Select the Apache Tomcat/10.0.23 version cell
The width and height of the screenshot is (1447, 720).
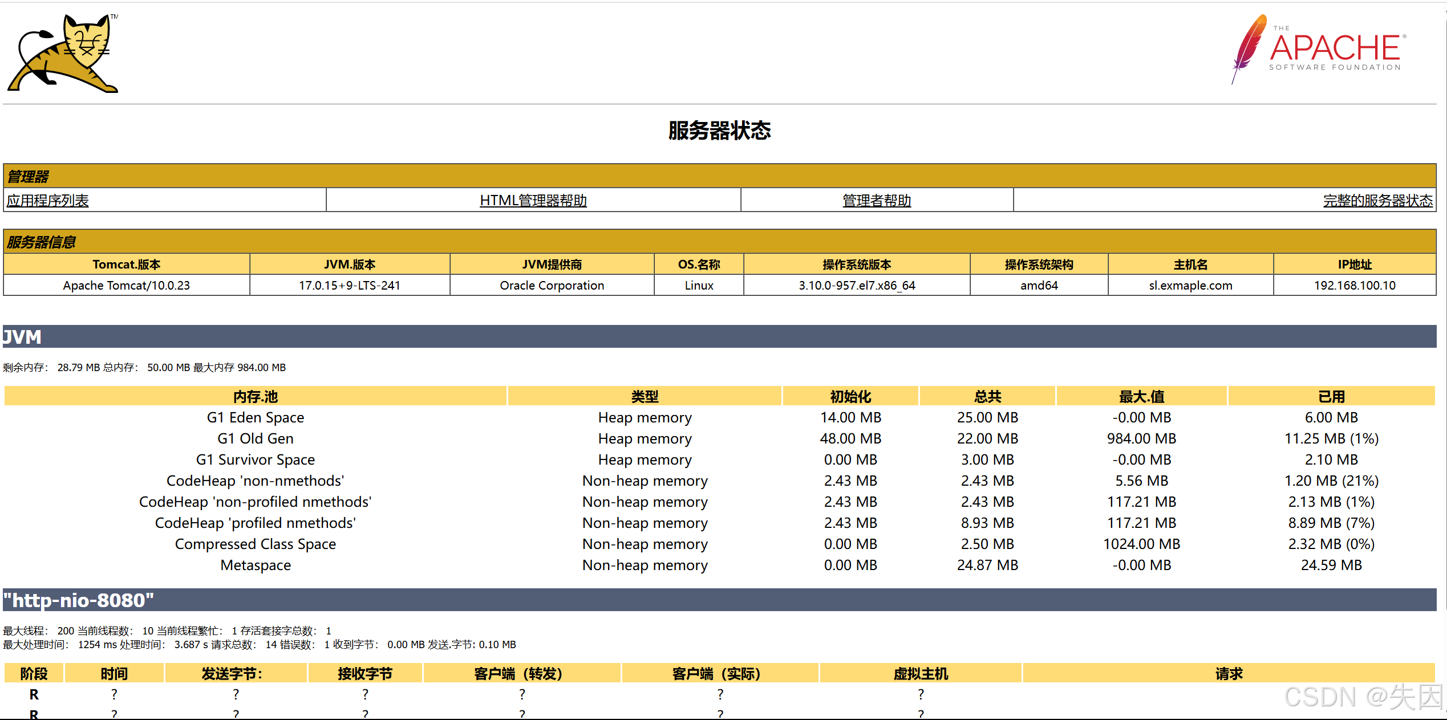pos(127,285)
